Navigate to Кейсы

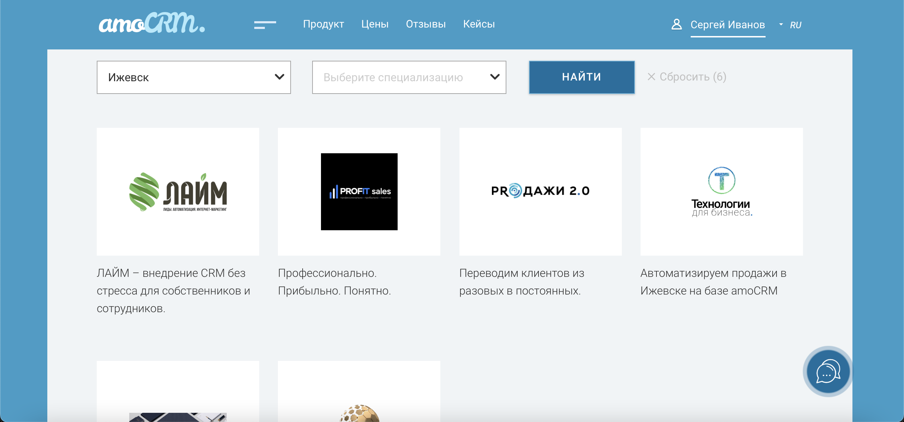pos(479,24)
